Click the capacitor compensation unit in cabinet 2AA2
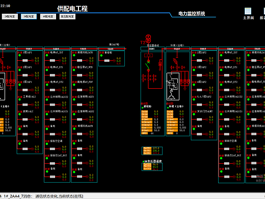The width and height of the screenshot is (265, 199). coord(173,86)
